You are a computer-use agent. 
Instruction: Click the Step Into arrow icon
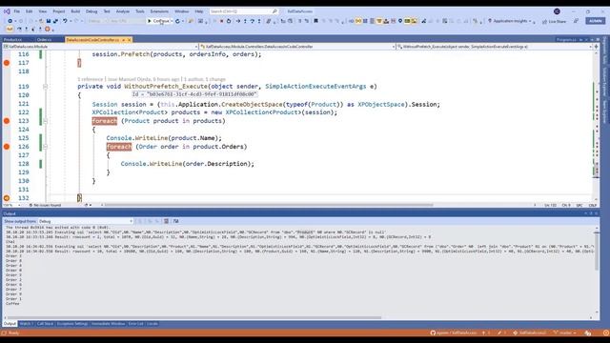(x=245, y=21)
